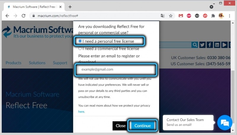Click the website search magnifier icon
237x135 pixels.
[195, 45]
